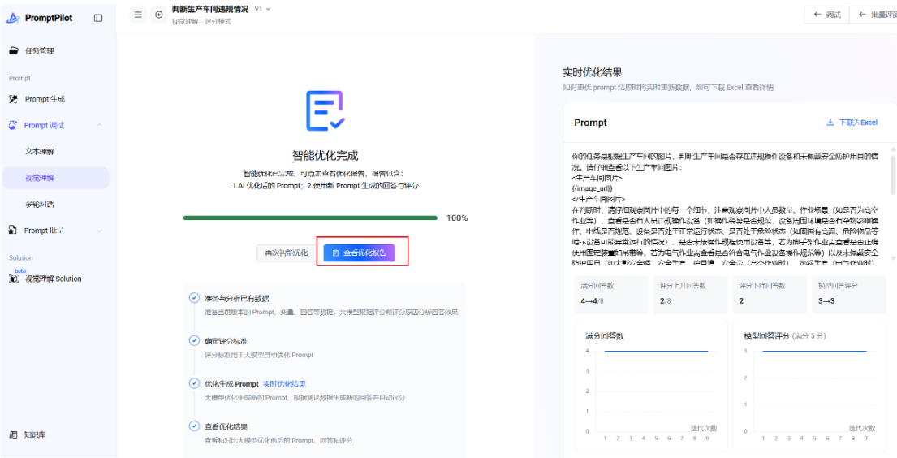Screen dimensions: 897x458
Task: Collapse the sidebar with the panel icon
Action: click(98, 18)
